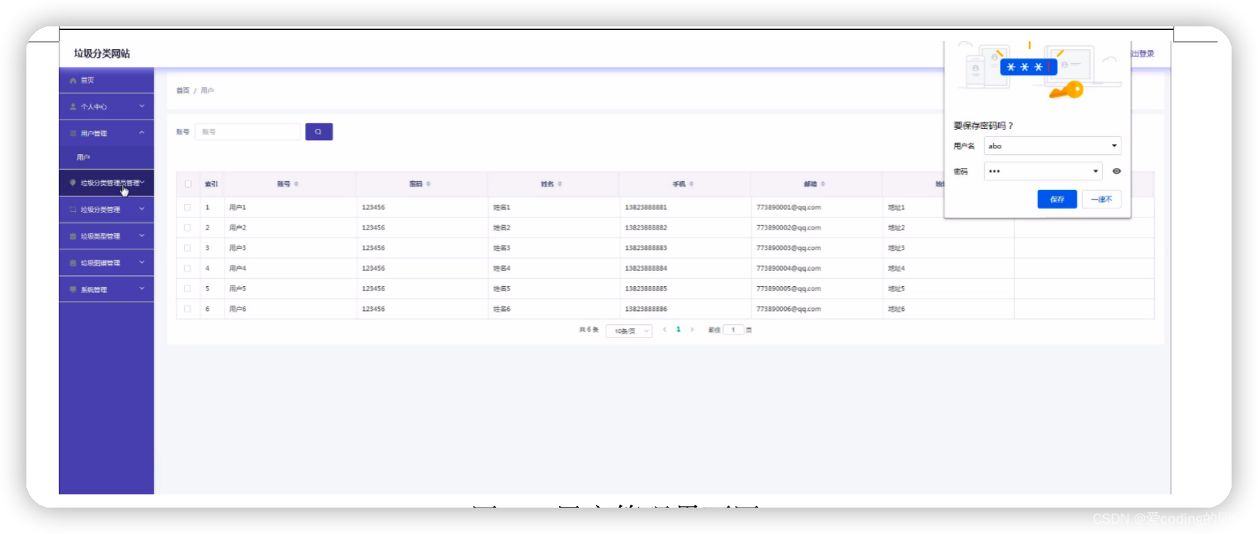Focus the 前往 page number input

click(x=733, y=330)
